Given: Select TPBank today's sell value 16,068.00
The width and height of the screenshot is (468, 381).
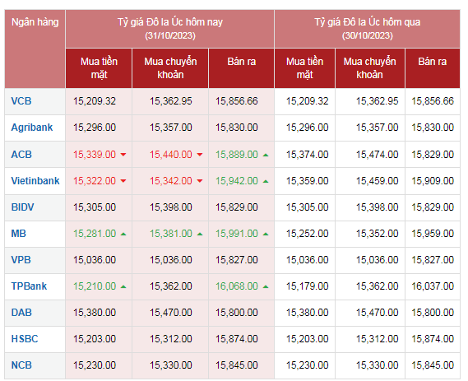Looking at the screenshot, I should (x=237, y=286).
